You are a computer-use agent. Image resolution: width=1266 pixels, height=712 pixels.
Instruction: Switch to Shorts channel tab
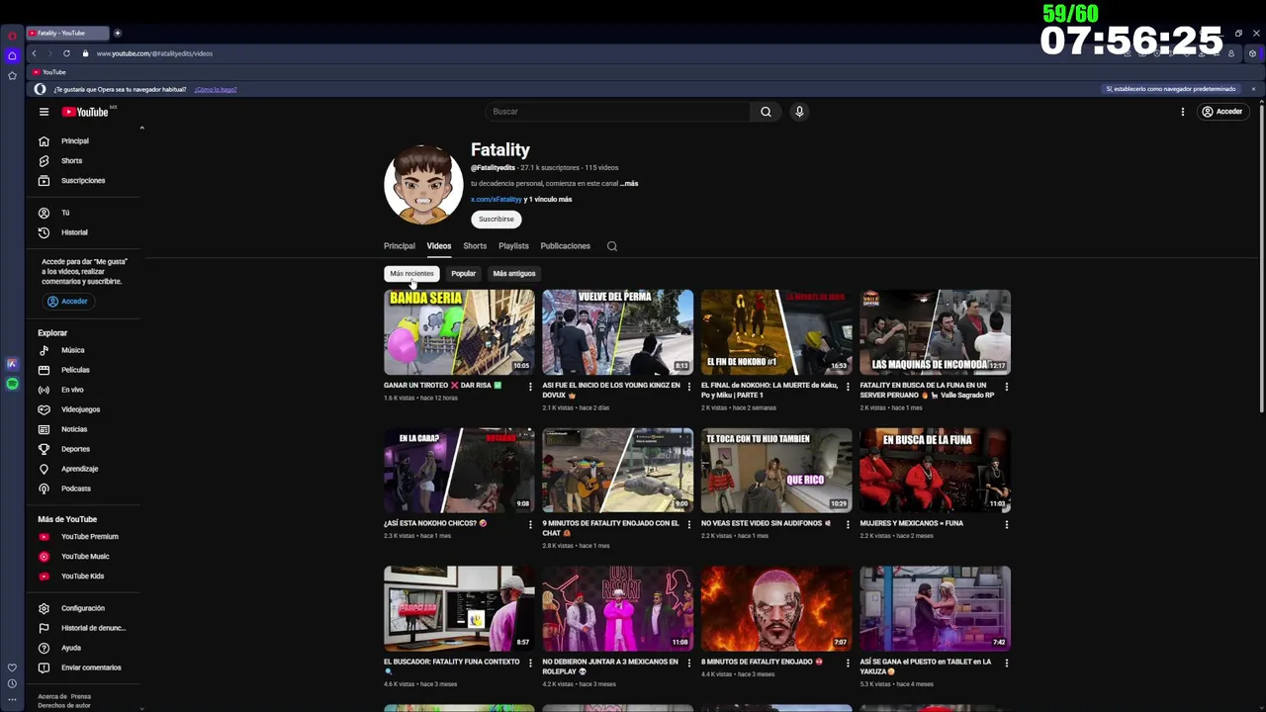point(475,246)
